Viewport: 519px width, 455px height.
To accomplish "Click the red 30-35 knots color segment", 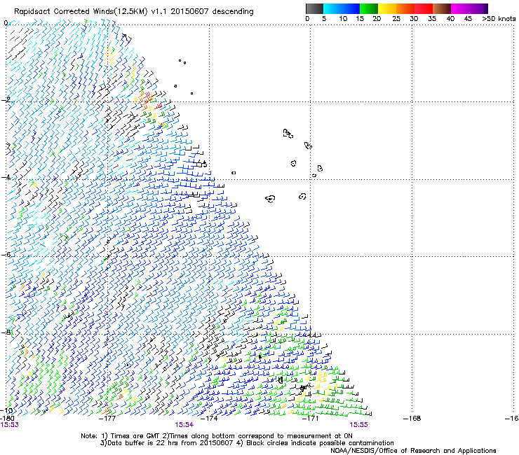I will (424, 8).
